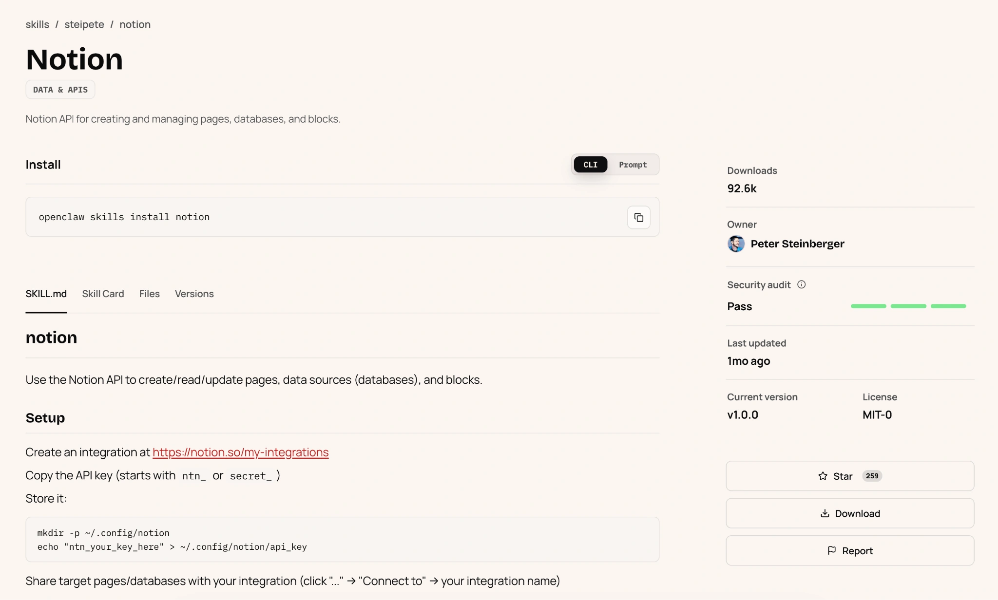The image size is (998, 600).
Task: Click the Current version label
Action: [762, 397]
